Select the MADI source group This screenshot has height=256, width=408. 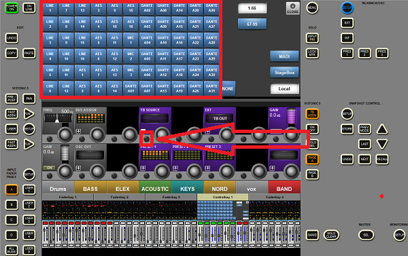[284, 56]
